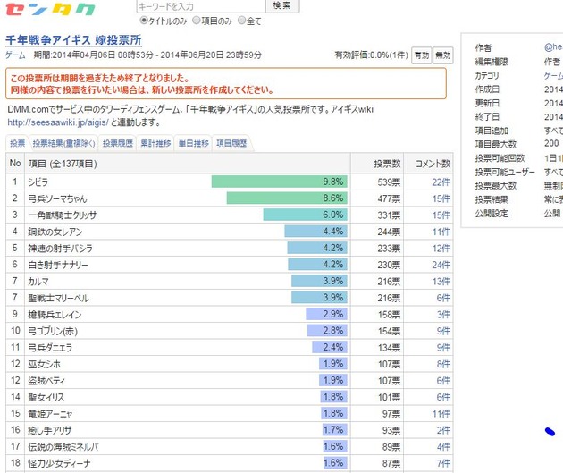This screenshot has width=563, height=473.
Task: Click the 9.8% green bar for シビラ
Action: tap(280, 182)
